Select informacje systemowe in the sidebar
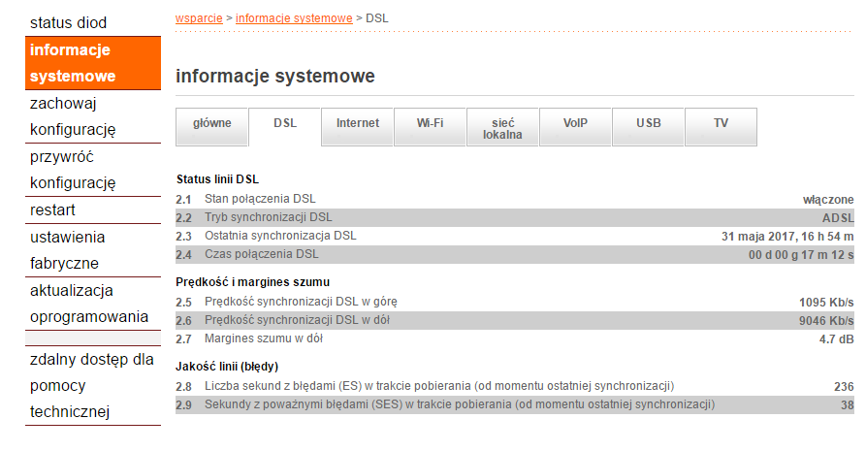 [73, 62]
